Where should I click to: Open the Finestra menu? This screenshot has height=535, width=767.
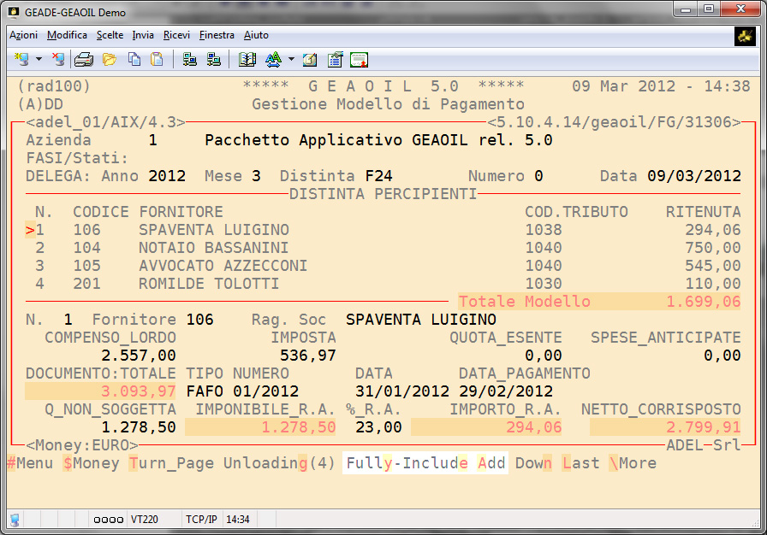point(217,35)
